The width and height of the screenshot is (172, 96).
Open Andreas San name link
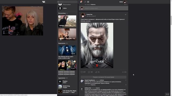(88, 88)
